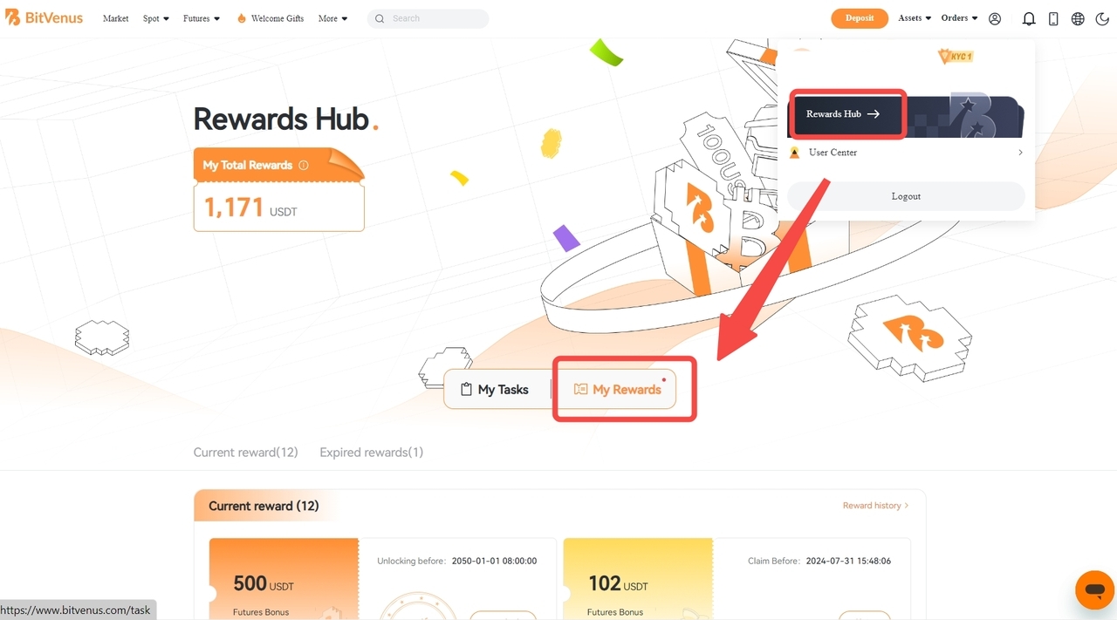Click the KYC 1 badge

pos(956,56)
